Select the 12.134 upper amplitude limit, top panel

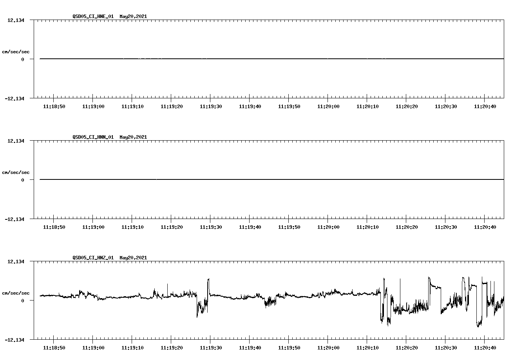(16, 19)
